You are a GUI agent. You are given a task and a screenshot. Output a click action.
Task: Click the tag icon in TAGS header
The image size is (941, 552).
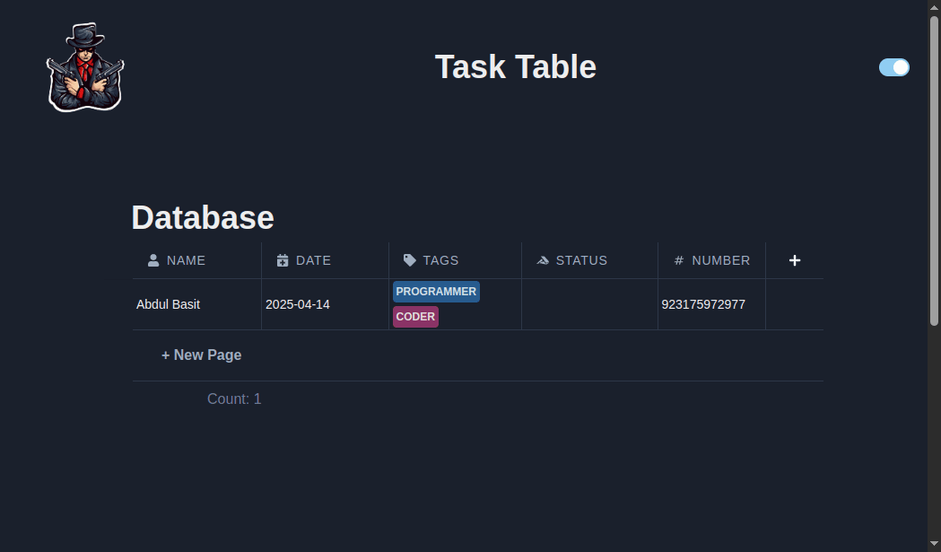[410, 260]
